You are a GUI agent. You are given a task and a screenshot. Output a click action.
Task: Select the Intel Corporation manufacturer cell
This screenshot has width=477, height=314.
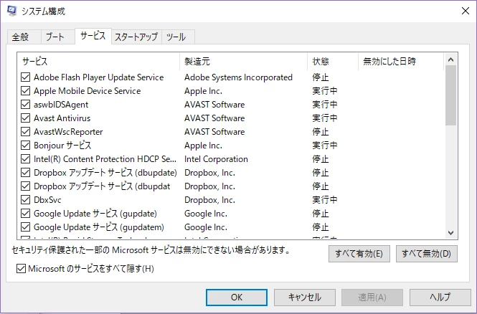[x=216, y=159]
